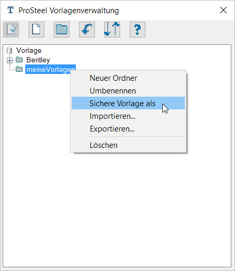Click the apply template checkmark toolbar icon

11,30
